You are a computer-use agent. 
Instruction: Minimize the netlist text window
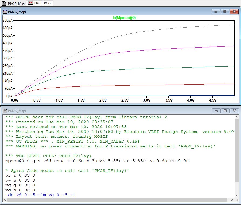[216, 111]
